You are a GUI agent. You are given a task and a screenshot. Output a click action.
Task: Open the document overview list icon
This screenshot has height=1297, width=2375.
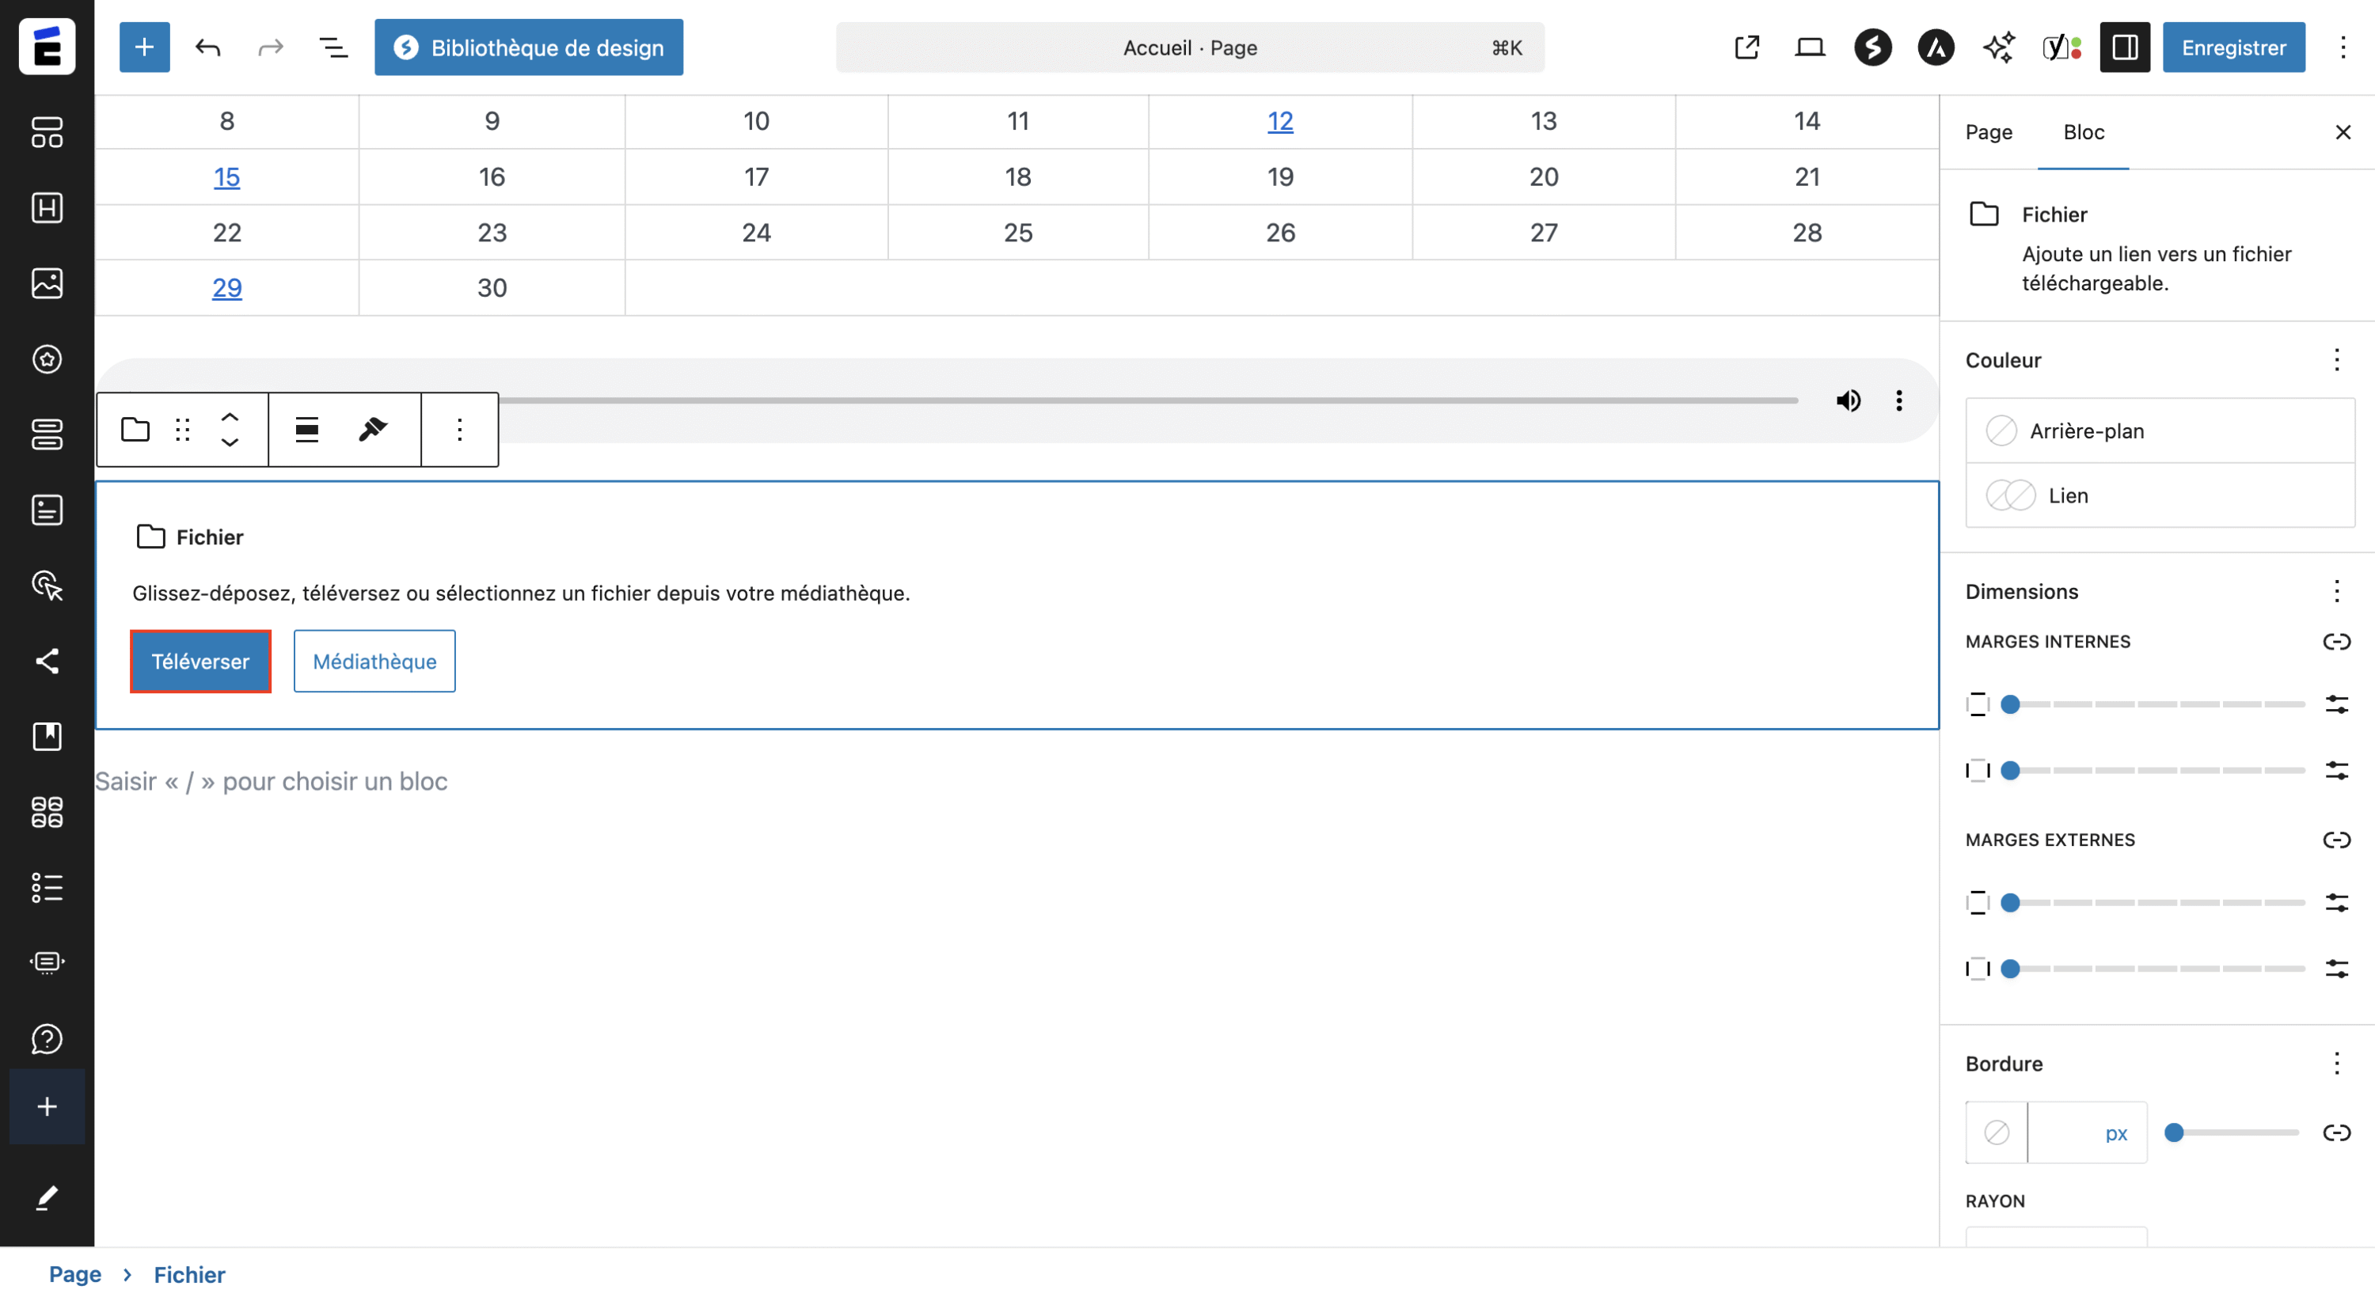coord(332,47)
